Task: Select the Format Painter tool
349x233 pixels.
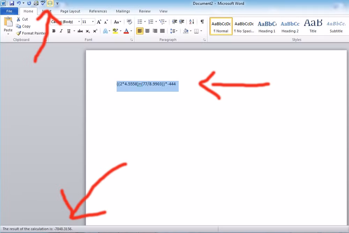Action: click(31, 33)
